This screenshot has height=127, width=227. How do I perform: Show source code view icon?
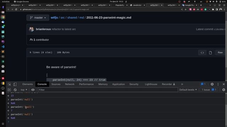point(202,53)
